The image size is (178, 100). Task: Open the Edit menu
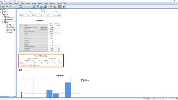(x=2, y=3)
